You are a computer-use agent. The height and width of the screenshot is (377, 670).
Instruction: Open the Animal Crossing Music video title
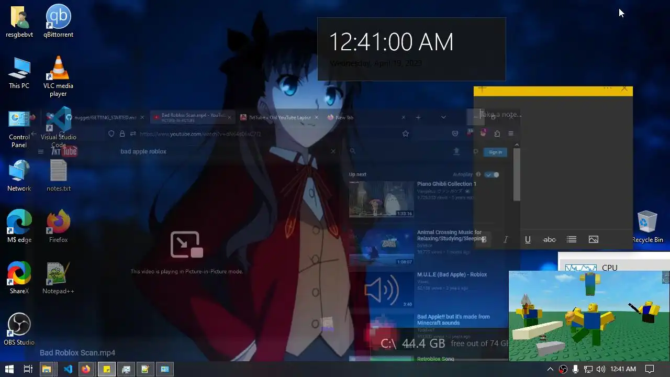pos(451,235)
